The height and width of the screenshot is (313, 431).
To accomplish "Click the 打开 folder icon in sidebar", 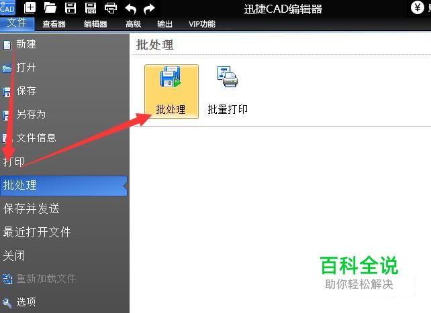I will tap(7, 68).
